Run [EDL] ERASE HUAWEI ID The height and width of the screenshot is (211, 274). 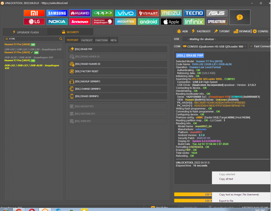pos(118,64)
